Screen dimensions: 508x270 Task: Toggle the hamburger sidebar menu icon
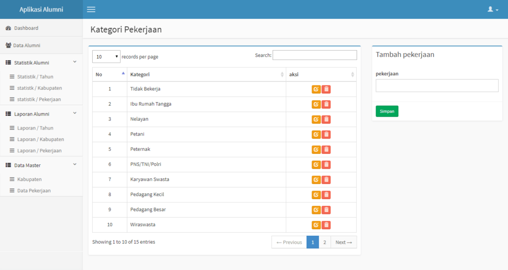click(x=91, y=9)
